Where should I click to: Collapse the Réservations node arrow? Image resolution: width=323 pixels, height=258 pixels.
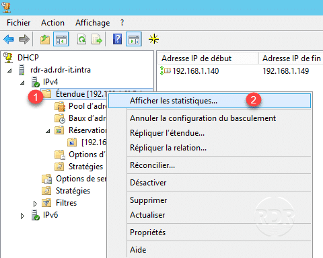tap(48, 131)
